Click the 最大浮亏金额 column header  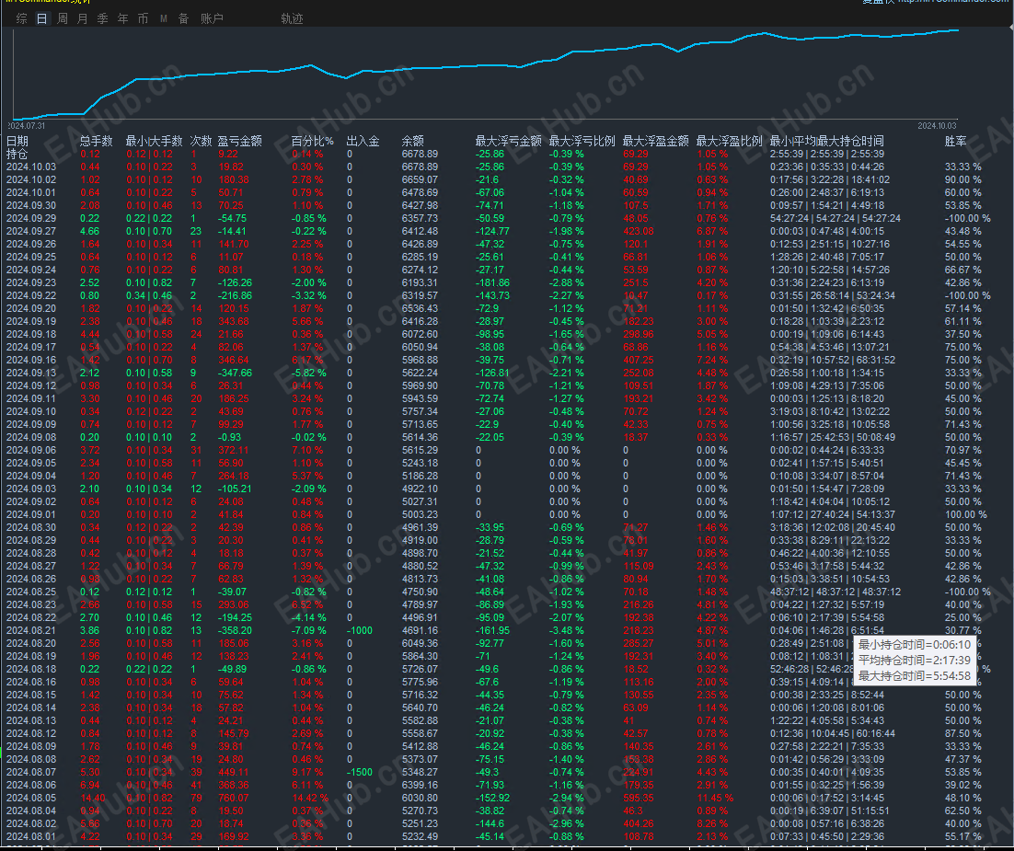[508, 141]
